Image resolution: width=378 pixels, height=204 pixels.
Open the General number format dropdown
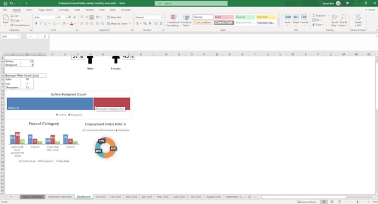coord(162,17)
